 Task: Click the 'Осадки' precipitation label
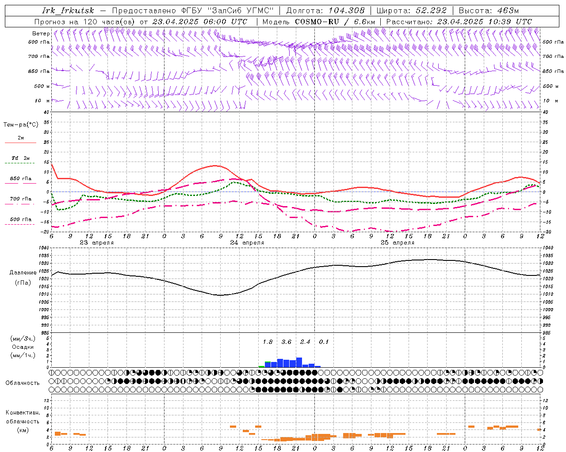[23, 347]
